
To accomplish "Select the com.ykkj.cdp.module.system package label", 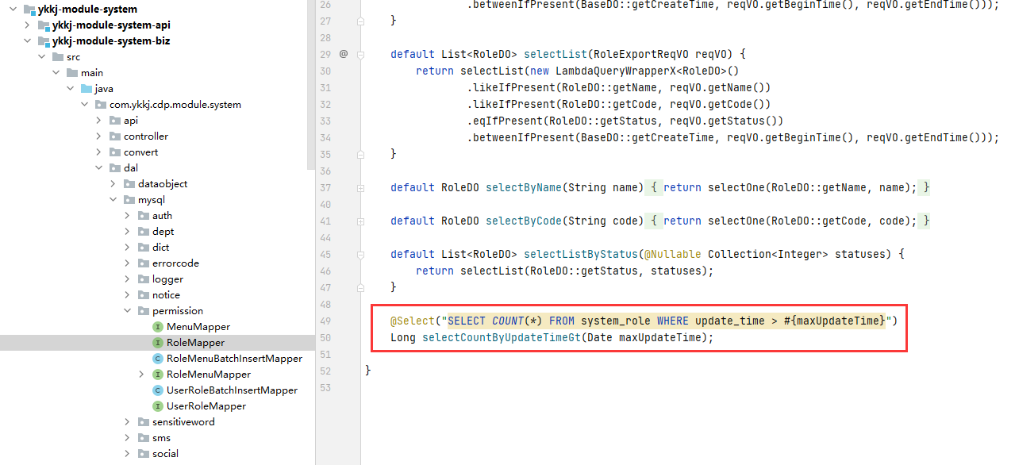I will 175,105.
